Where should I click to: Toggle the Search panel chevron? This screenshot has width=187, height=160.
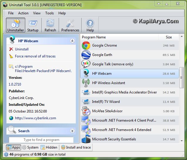pos(72,131)
